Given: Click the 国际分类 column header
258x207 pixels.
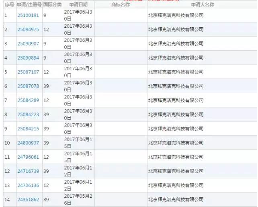Looking at the screenshot, I should tap(53, 5).
